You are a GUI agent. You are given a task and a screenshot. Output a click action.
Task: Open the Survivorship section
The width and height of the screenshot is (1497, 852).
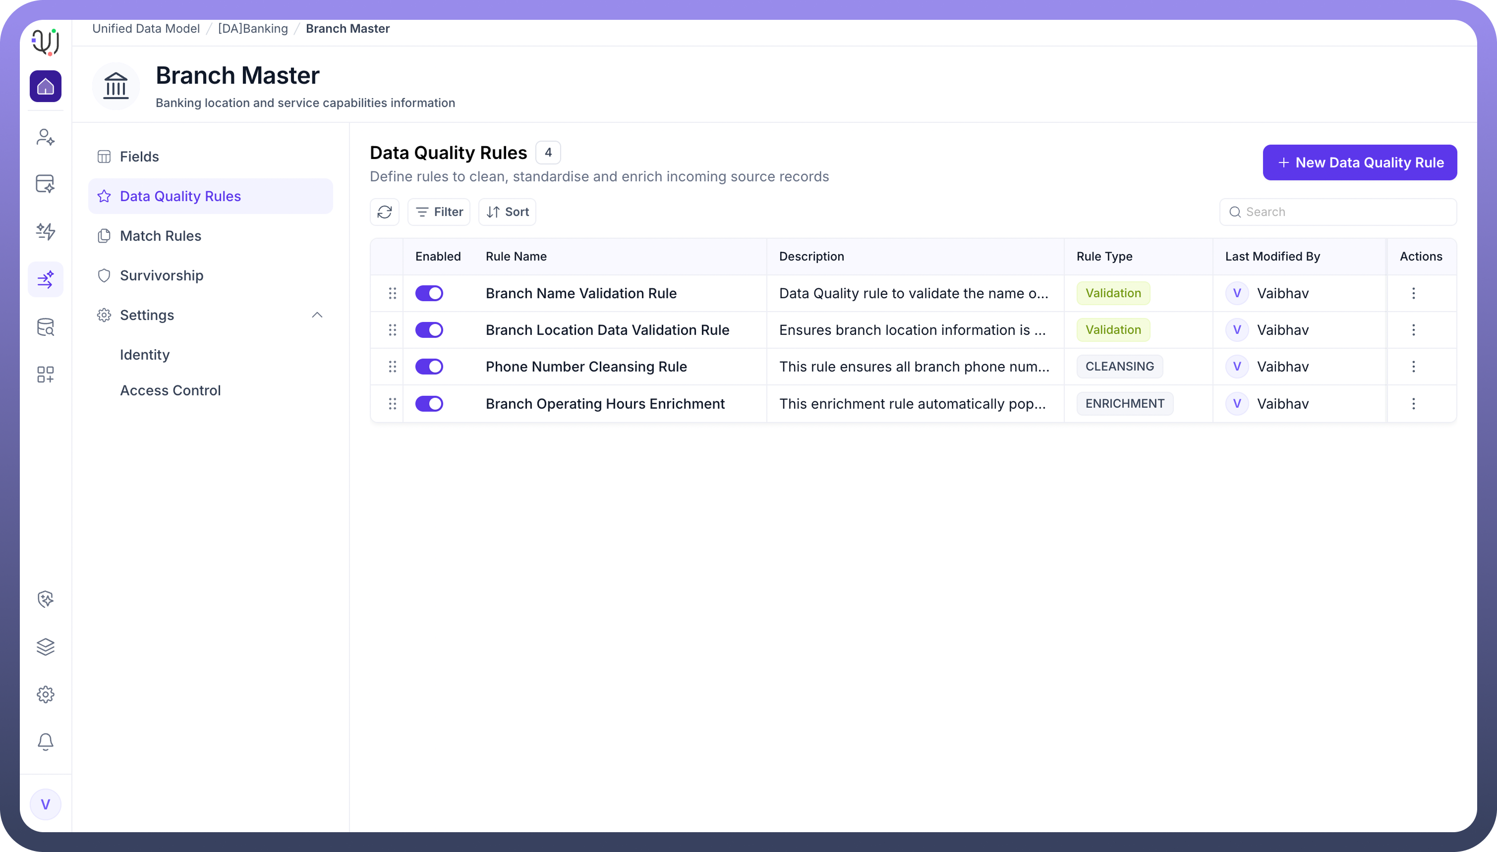tap(162, 275)
